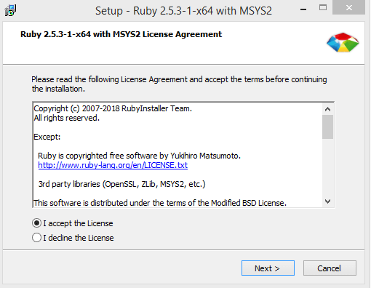Click the "Modified BSD License" line

coord(160,203)
